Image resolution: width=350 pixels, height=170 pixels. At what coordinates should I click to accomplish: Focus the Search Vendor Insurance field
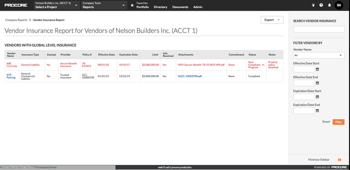[x=319, y=29]
